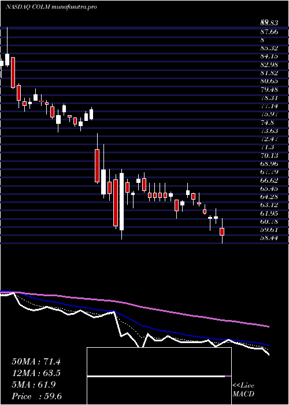Click the 66.62 price axis label
The height and width of the screenshot is (405, 289).
click(x=269, y=181)
